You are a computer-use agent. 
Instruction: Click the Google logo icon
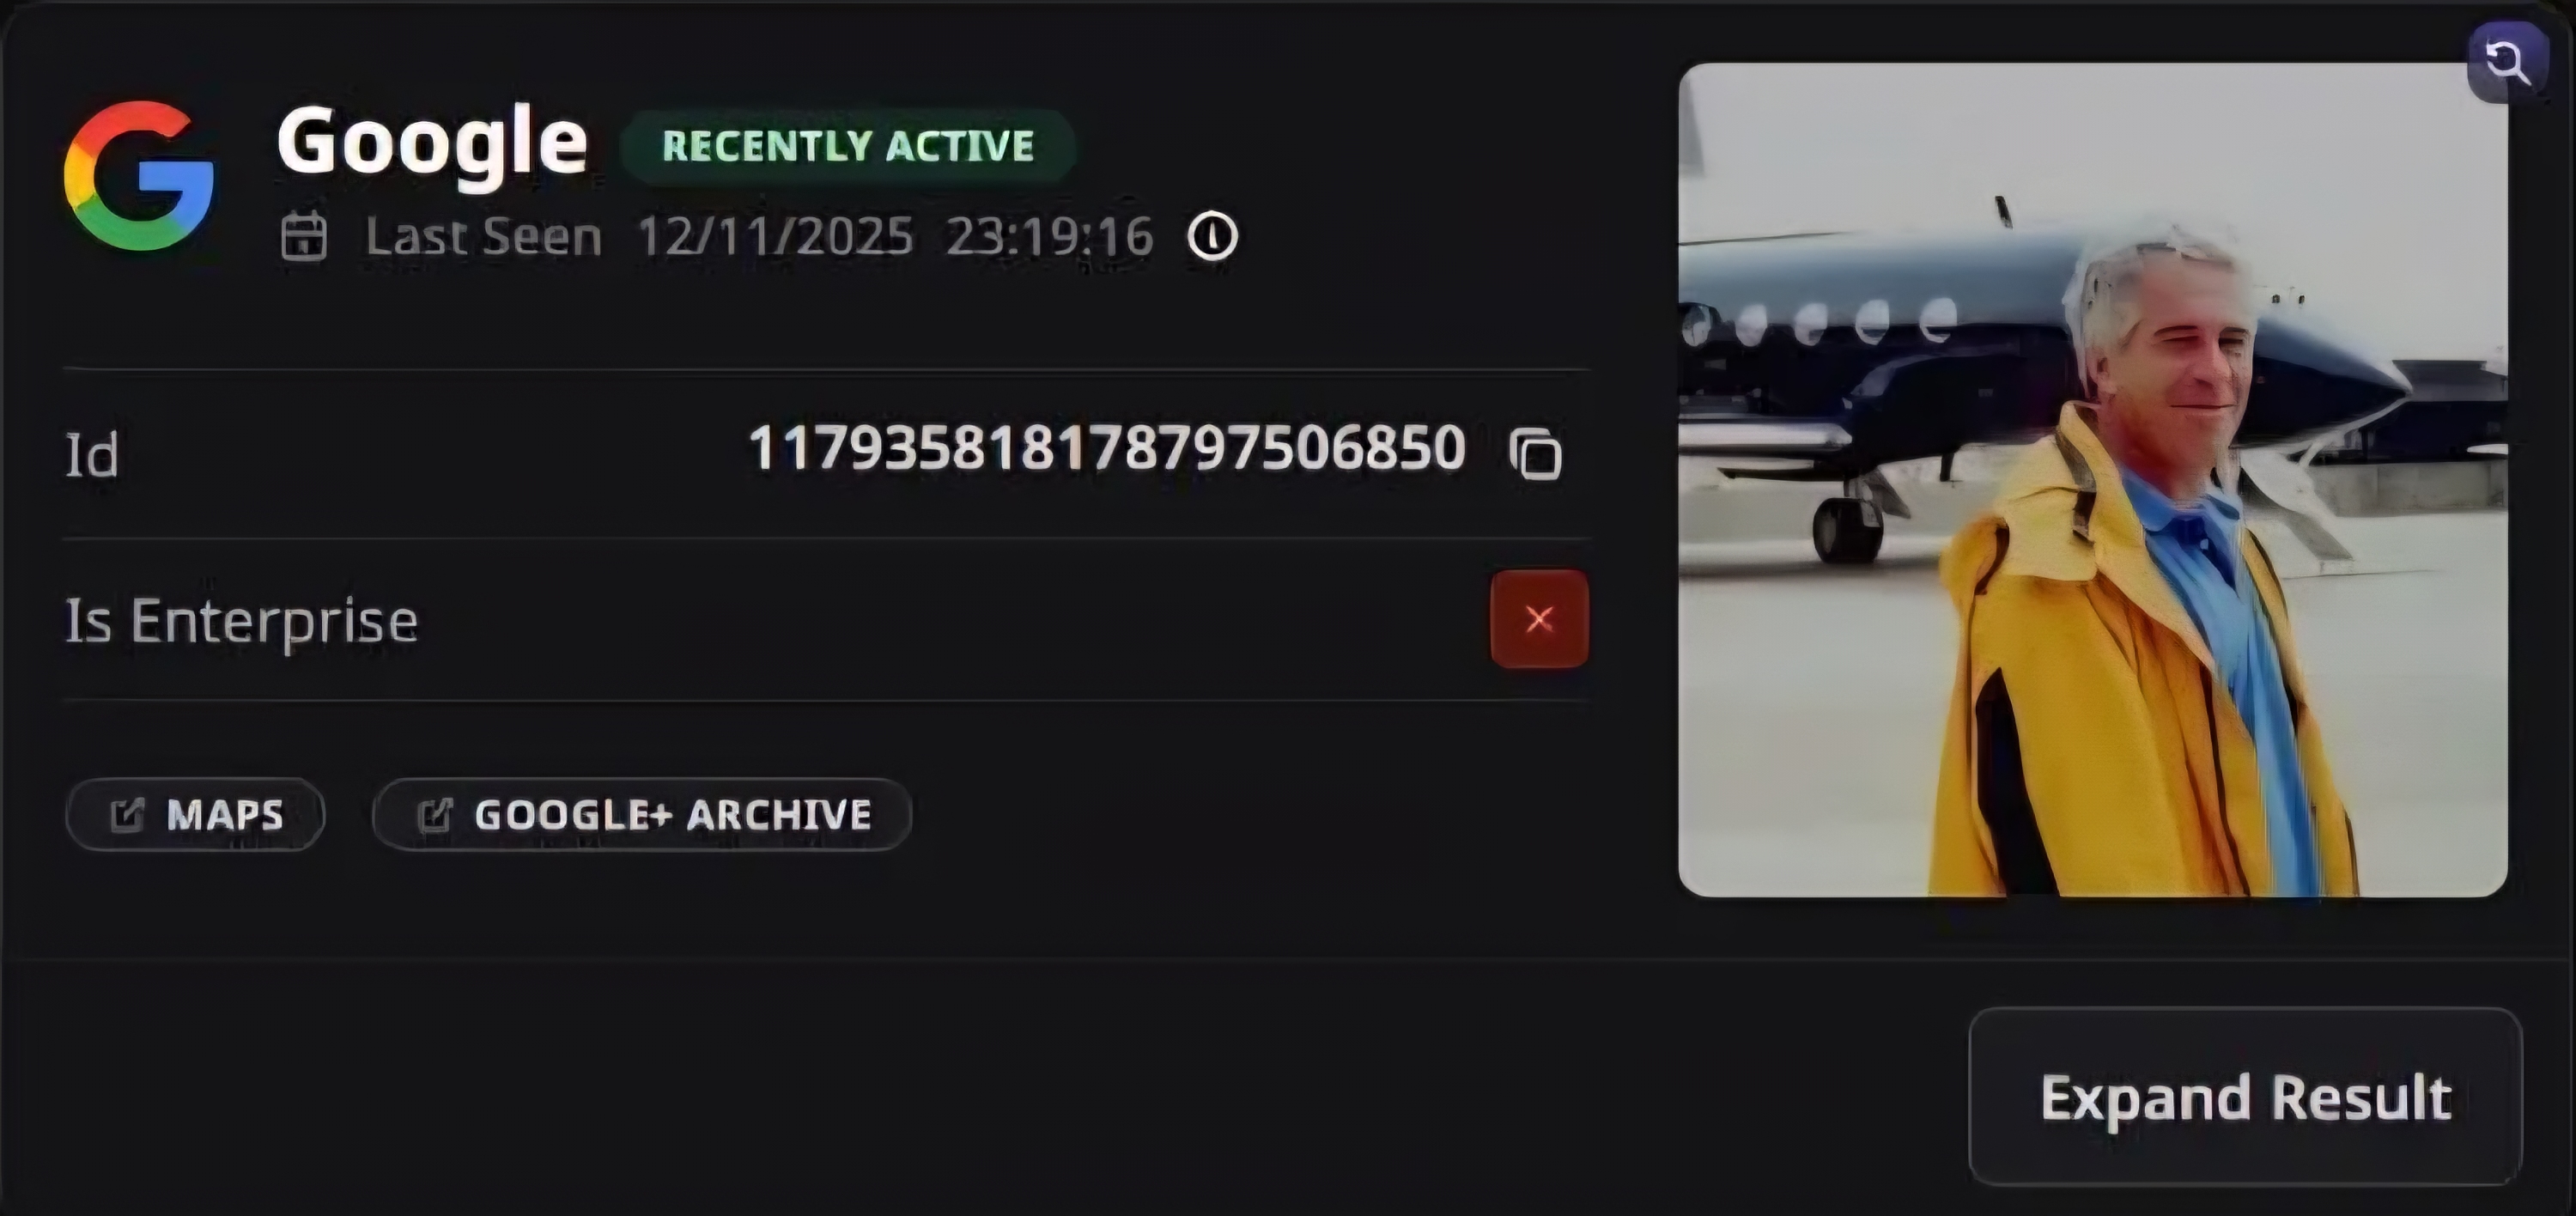pos(139,175)
